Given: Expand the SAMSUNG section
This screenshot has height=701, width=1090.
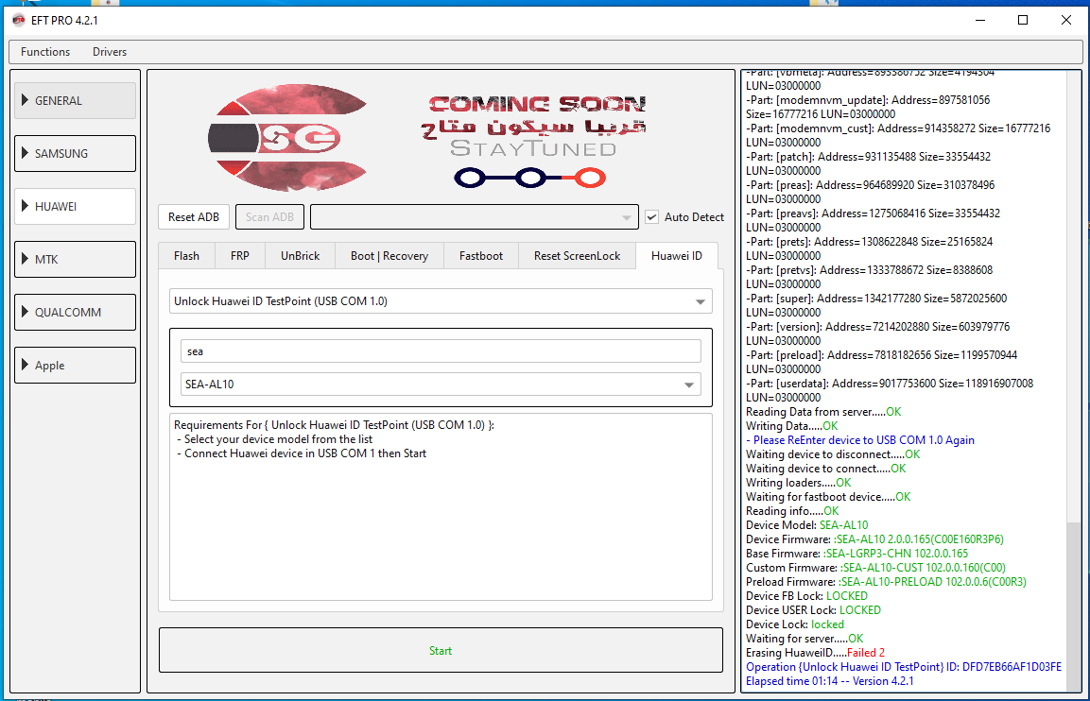Looking at the screenshot, I should [x=75, y=154].
